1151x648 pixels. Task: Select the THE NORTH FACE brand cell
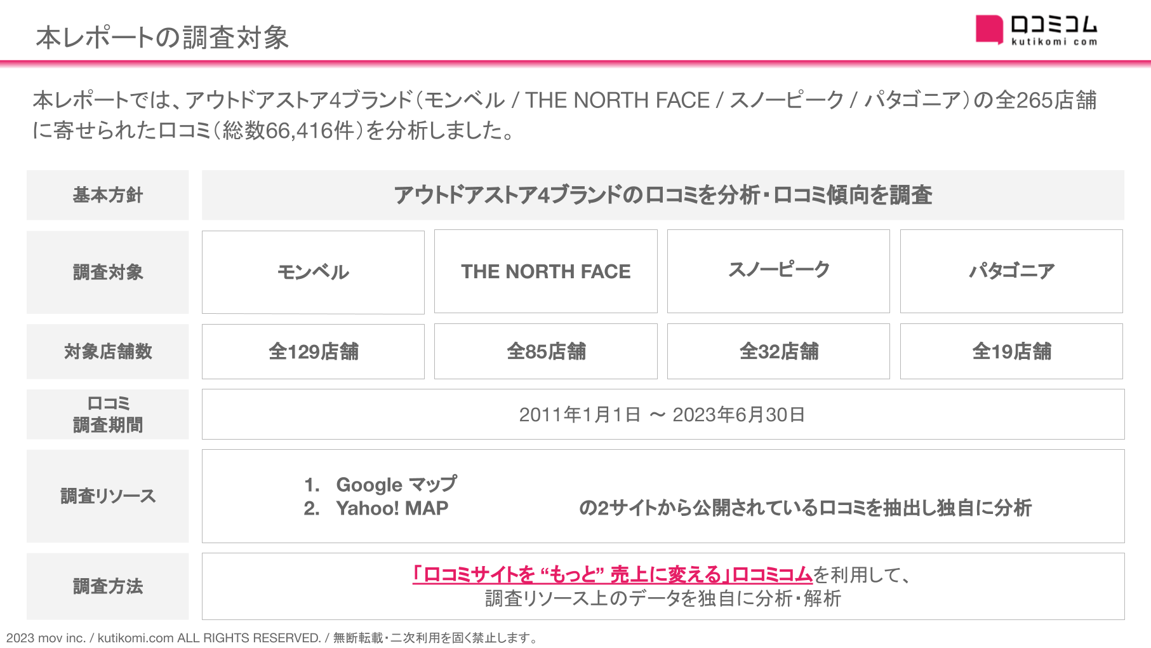pos(546,271)
